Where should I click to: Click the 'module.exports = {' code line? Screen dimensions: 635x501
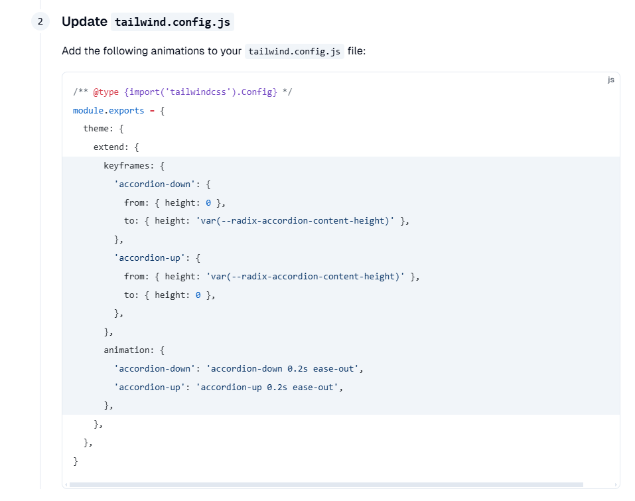click(119, 111)
